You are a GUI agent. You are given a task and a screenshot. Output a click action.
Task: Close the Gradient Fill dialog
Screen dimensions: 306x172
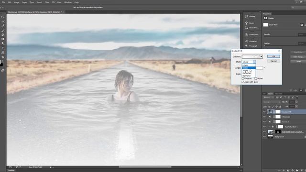pyautogui.click(x=279, y=51)
